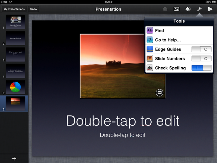217x163 pixels.
Task: Open the Insert Media picture icon
Action: click(x=176, y=9)
